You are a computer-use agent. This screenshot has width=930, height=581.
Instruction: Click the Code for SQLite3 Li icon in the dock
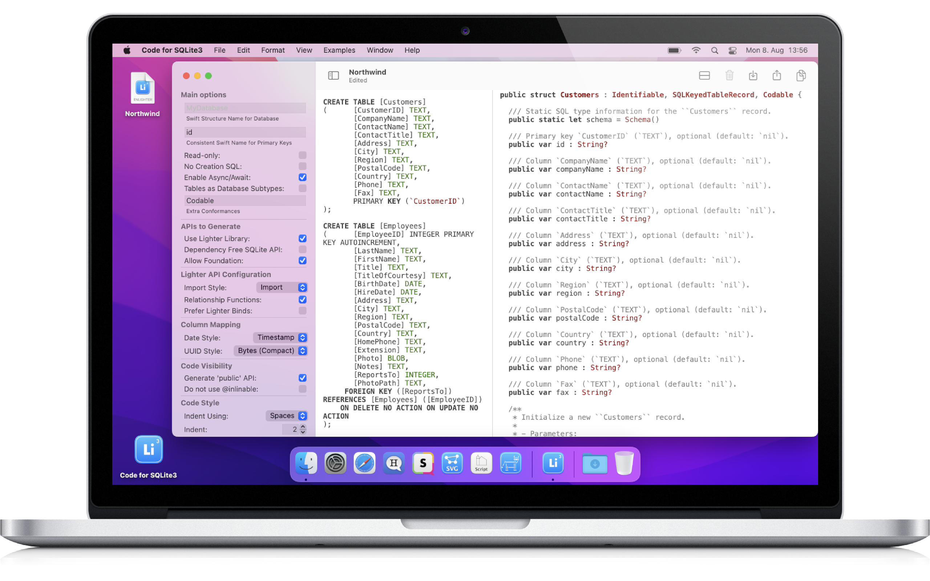553,463
